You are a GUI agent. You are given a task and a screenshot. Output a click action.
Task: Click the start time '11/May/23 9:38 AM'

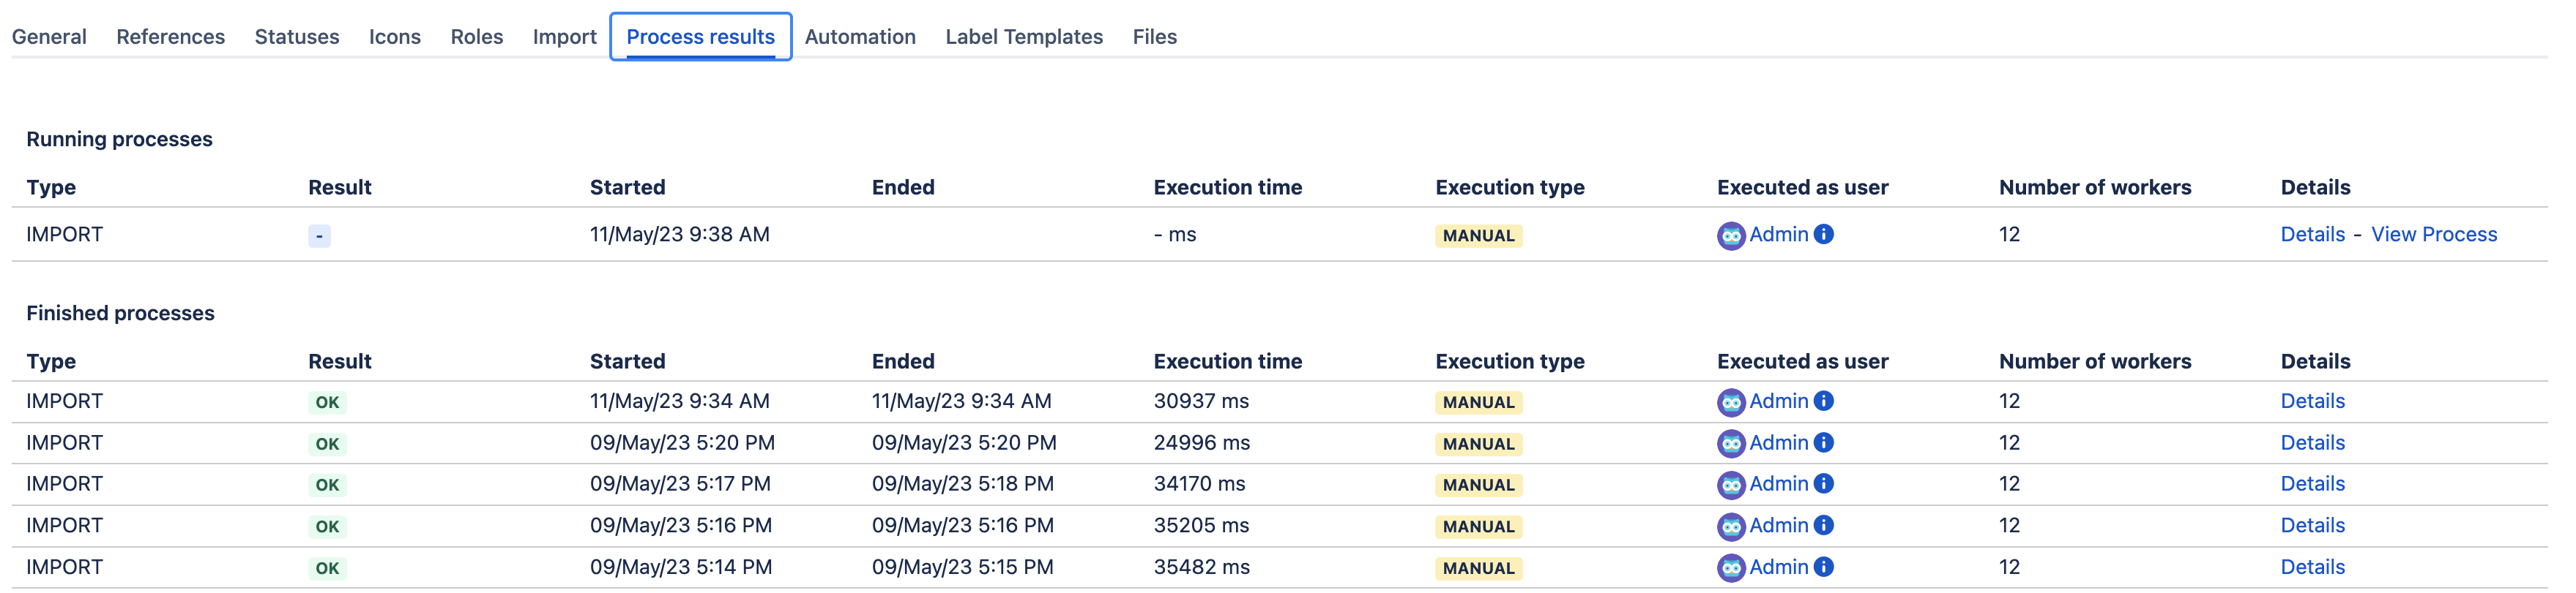tap(680, 235)
